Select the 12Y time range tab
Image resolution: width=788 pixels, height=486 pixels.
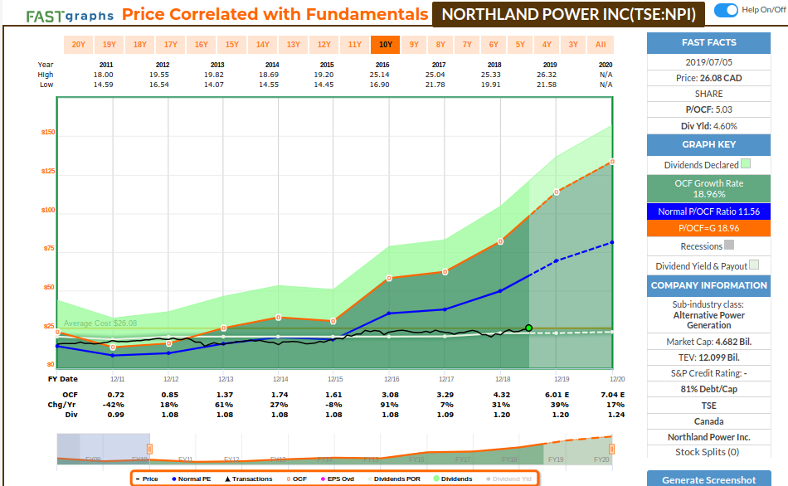click(323, 45)
